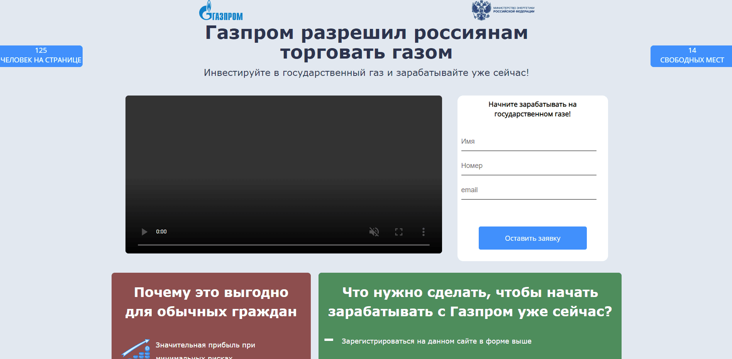Unmute the video with the speaker icon
The height and width of the screenshot is (359, 732).
374,232
